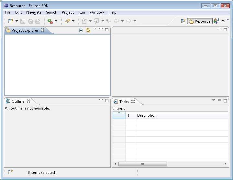The width and height of the screenshot is (233, 180).
Task: Close the Tasks view
Action: pyautogui.click(x=133, y=101)
